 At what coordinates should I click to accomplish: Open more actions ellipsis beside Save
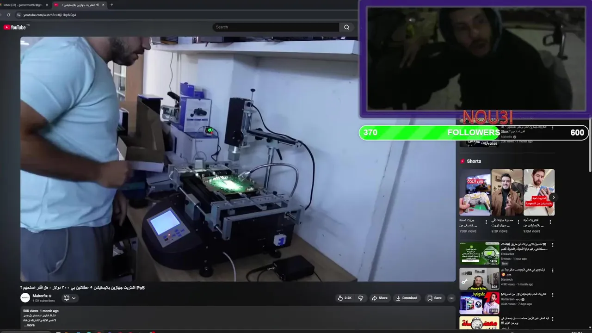click(451, 298)
